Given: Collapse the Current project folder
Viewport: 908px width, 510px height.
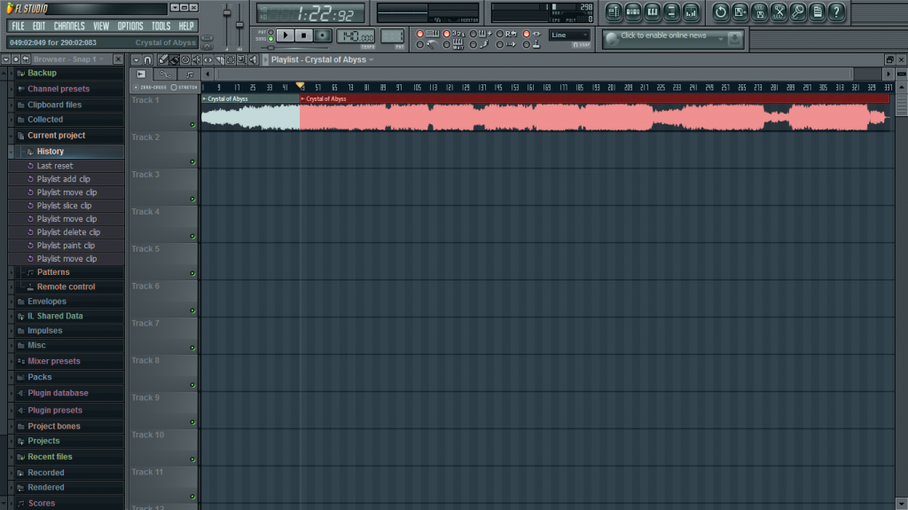Looking at the screenshot, I should tap(11, 136).
